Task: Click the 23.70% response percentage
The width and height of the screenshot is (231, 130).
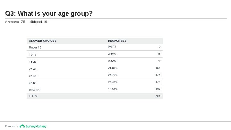Action: tap(113, 75)
